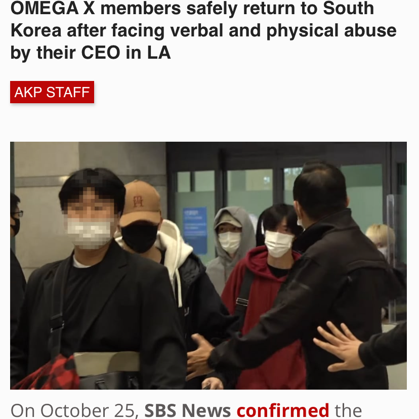Open the red "confirmed" hyperlink
This screenshot has height=419, width=419.
283,410
